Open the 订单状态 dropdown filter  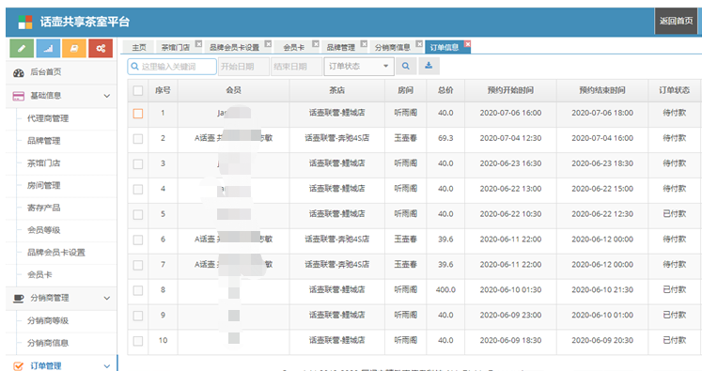point(359,67)
